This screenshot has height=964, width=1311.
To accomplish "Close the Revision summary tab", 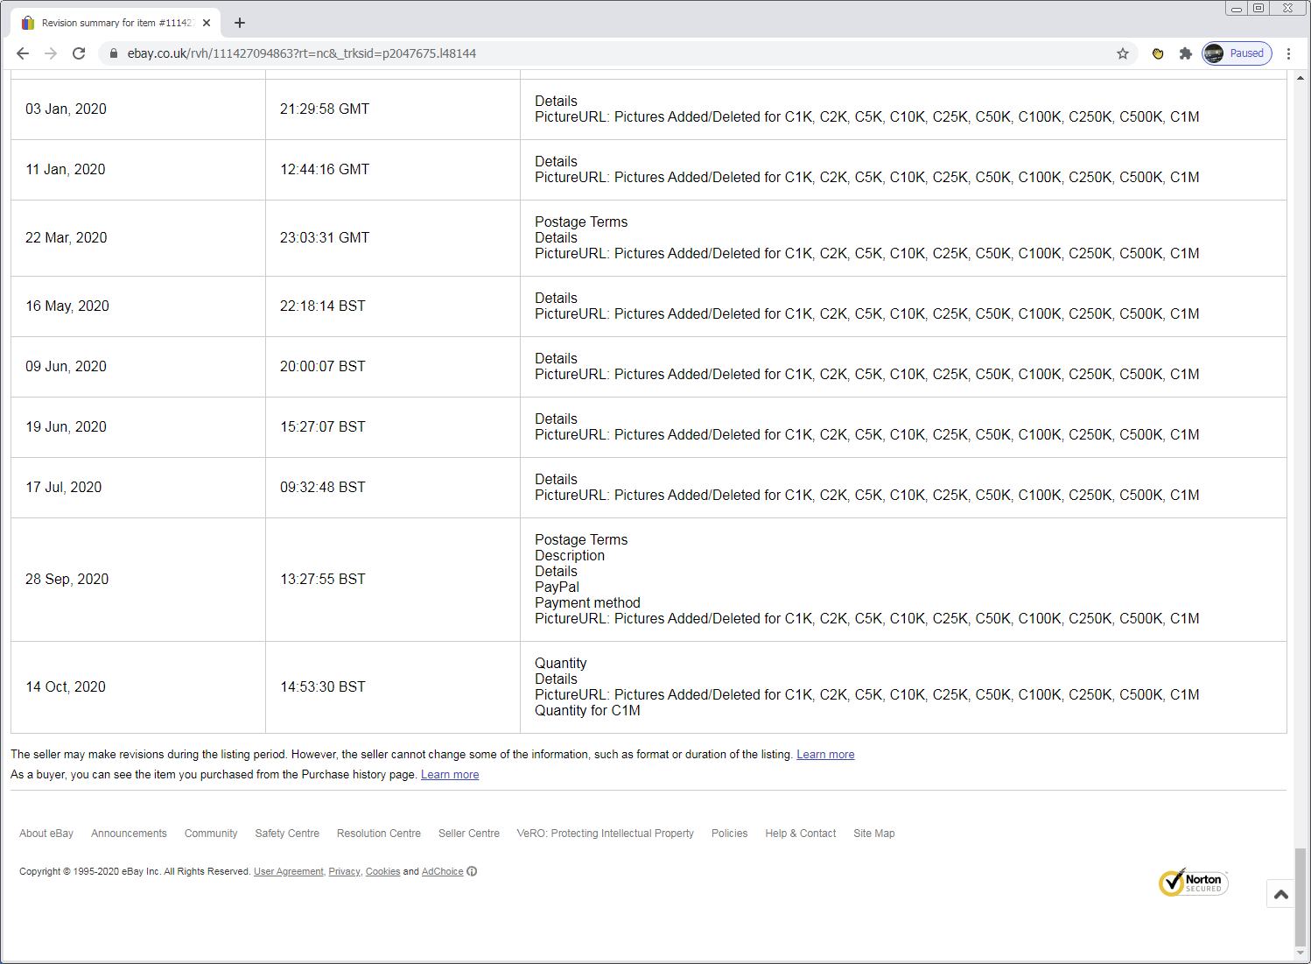I will pos(207,23).
